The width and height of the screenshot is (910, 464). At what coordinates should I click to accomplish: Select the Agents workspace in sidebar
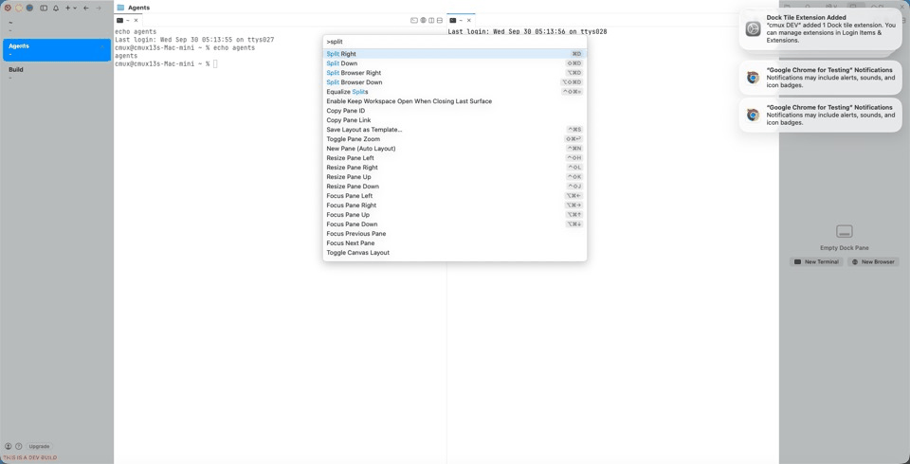click(56, 50)
